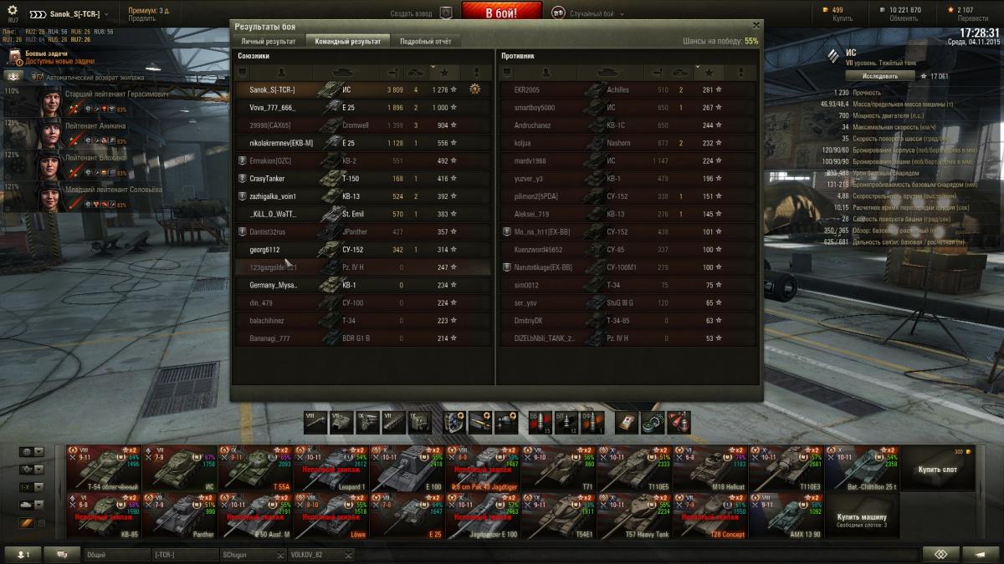Sort allies by kills column icon
1004x564 pixels.
pos(416,73)
